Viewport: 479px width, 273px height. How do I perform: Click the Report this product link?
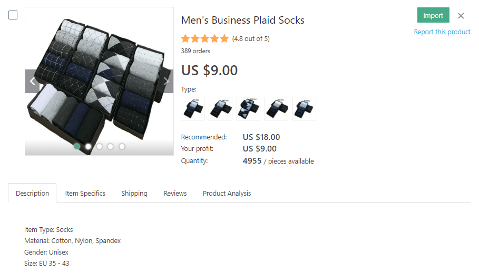(x=442, y=32)
